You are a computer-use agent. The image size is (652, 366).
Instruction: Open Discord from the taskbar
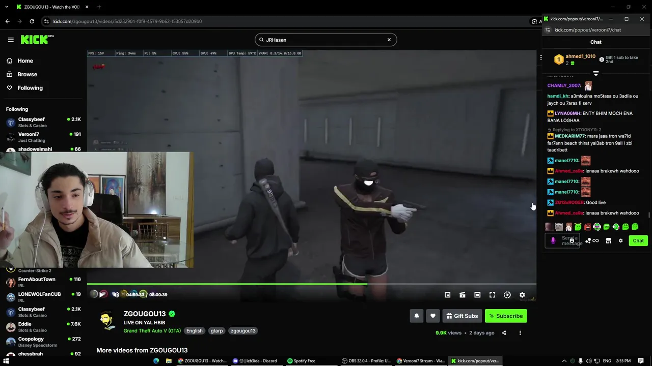[256, 361]
